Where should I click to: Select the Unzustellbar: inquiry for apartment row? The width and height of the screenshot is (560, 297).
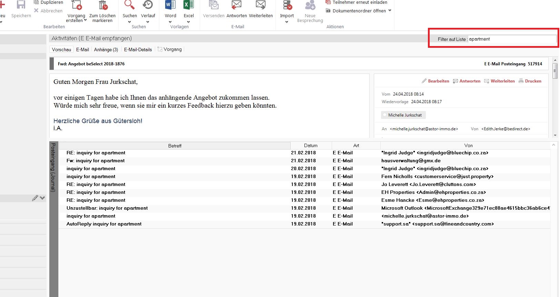107,208
